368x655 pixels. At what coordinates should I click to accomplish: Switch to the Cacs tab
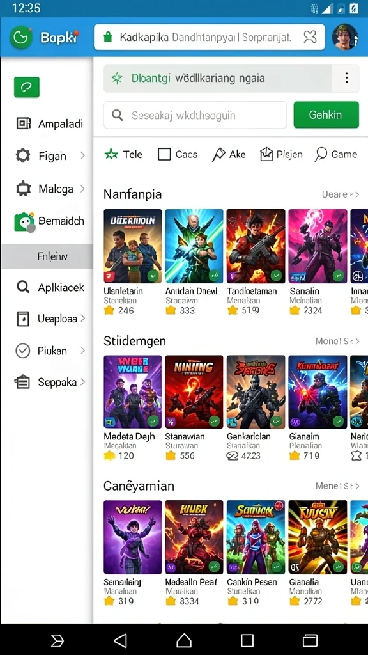click(x=178, y=155)
